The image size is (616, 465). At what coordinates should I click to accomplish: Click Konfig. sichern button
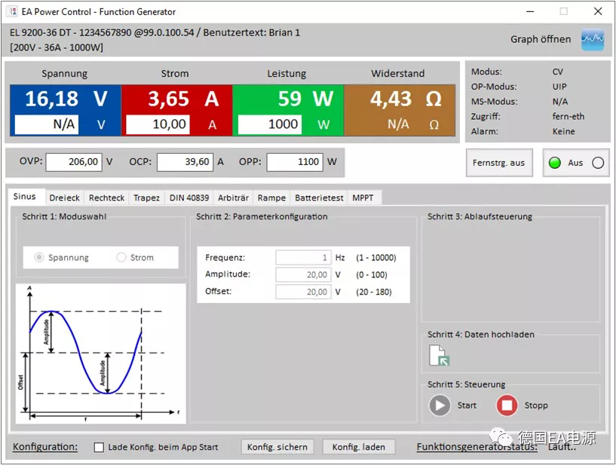(x=277, y=447)
